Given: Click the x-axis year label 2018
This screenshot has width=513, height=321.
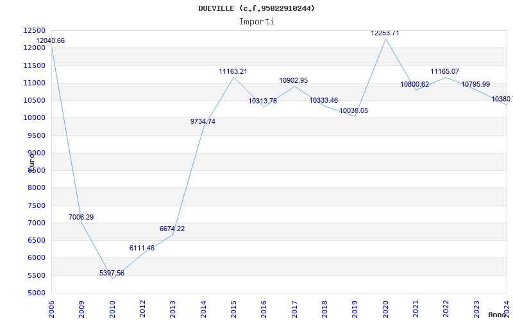Looking at the screenshot, I should 324,309.
